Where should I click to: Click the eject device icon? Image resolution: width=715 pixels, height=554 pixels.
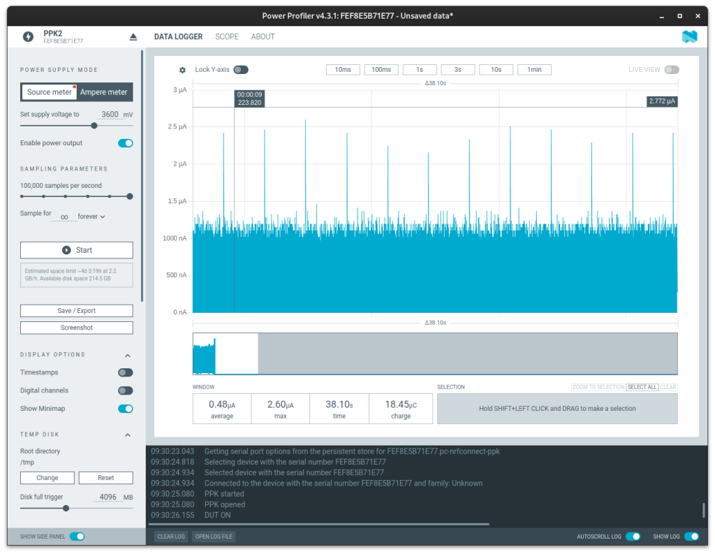[x=133, y=37]
